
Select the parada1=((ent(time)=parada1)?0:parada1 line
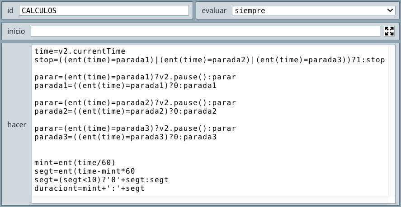125,86
